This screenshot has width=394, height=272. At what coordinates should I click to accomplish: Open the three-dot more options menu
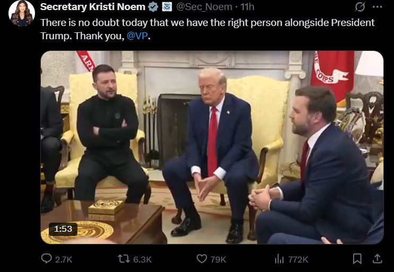tap(378, 7)
